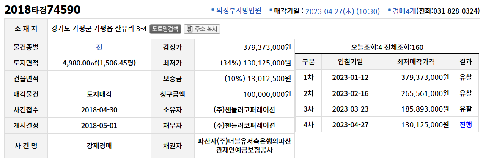Viewport: 483px width, 161px height.
Task: Select address 경기도 가평군 가평읍 산유리 3-4
Action: tap(99, 29)
